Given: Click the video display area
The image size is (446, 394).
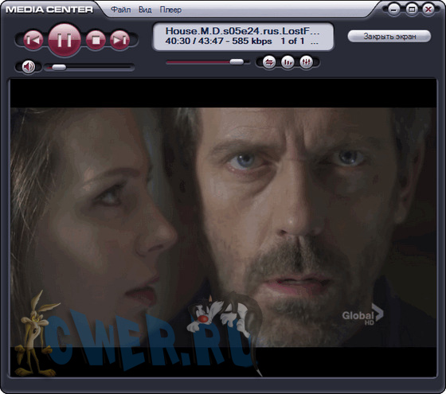Looking at the screenshot, I should coord(223,228).
